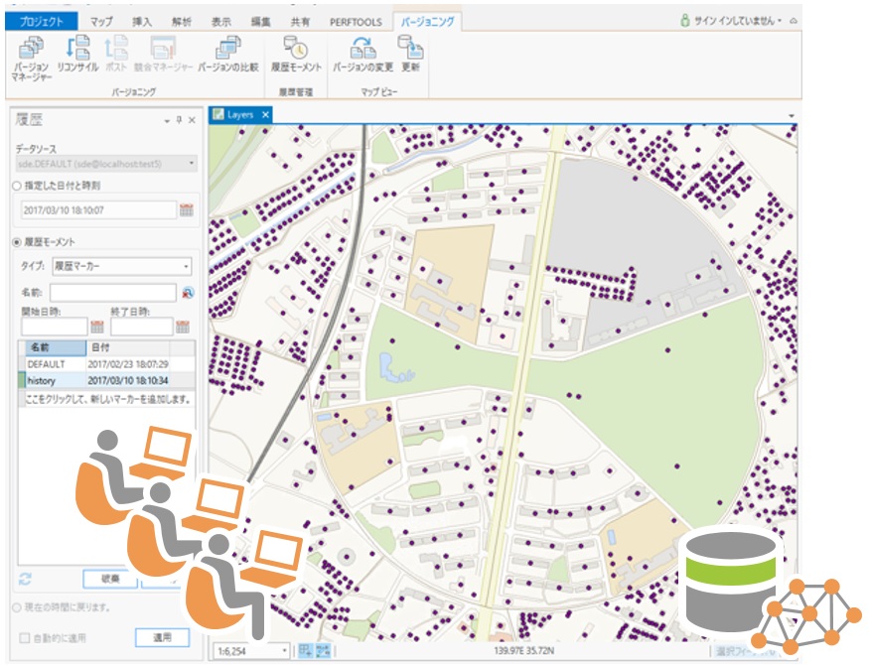Open the 履歴モーメント tool

pyautogui.click(x=296, y=55)
